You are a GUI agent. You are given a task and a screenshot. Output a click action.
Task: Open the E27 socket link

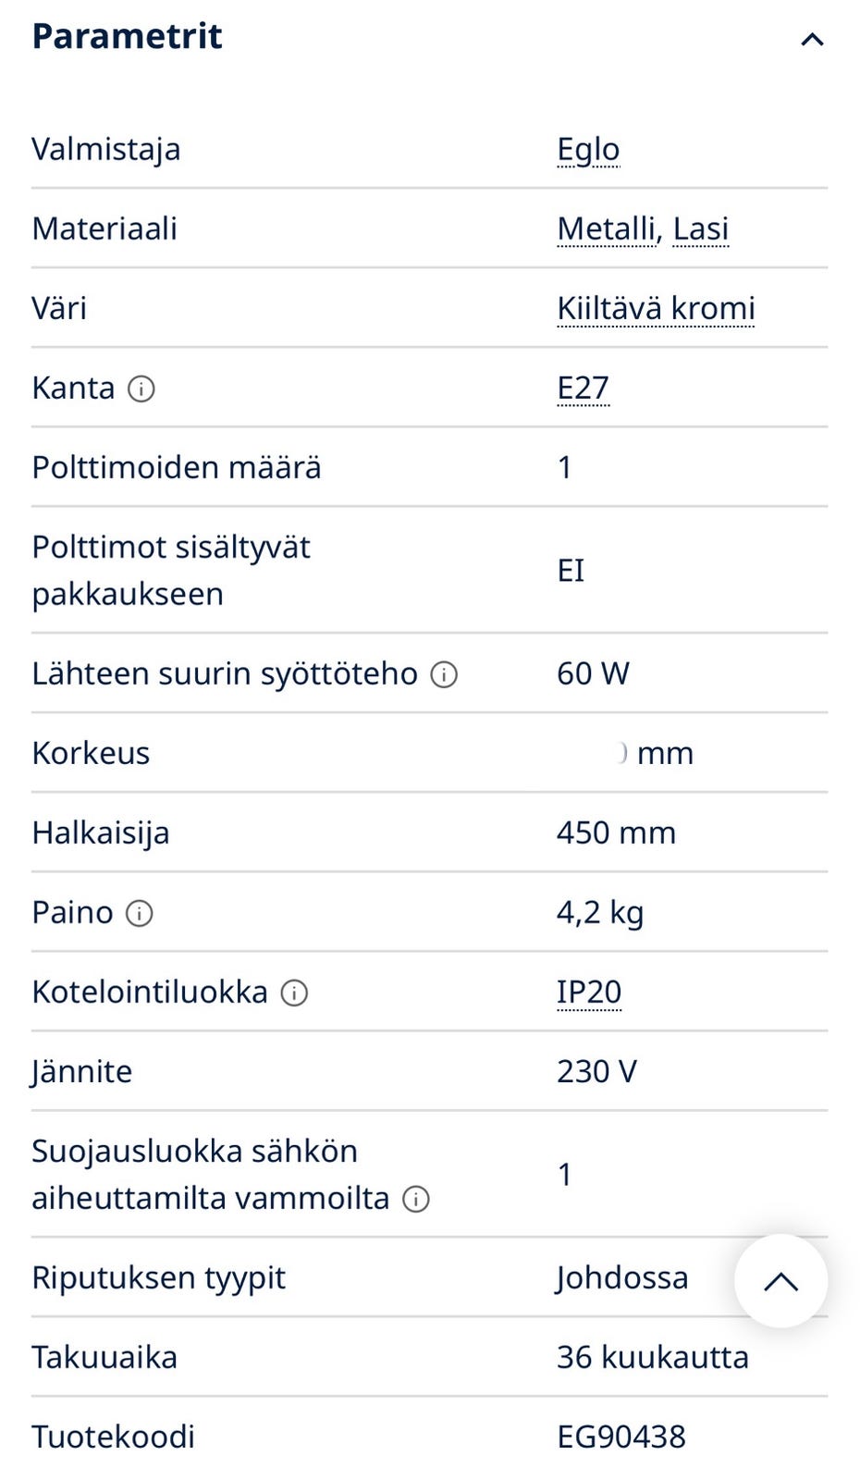pyautogui.click(x=583, y=388)
